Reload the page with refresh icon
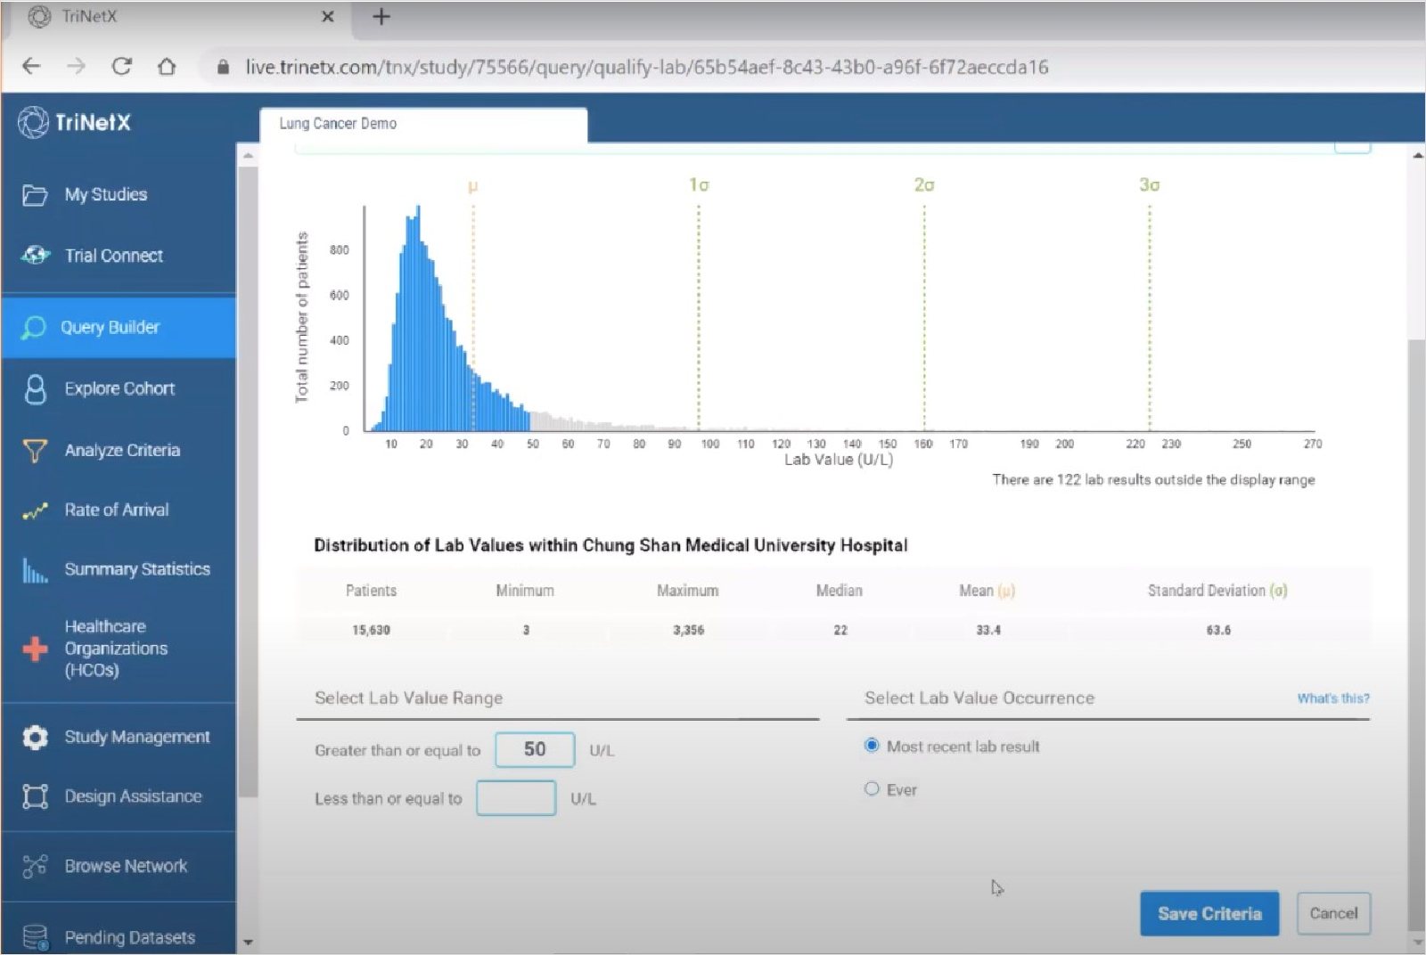Screen dimensions: 1426x955 coord(122,66)
